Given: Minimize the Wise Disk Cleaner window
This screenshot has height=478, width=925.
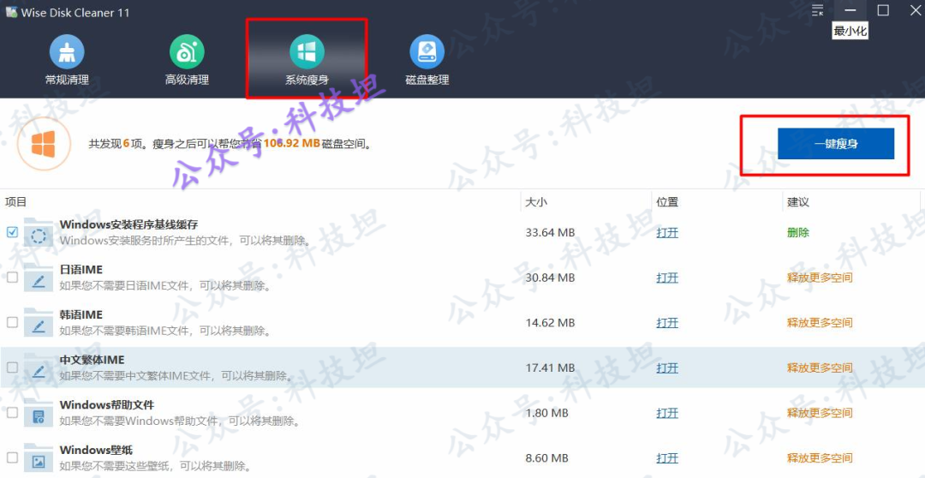Looking at the screenshot, I should 850,10.
